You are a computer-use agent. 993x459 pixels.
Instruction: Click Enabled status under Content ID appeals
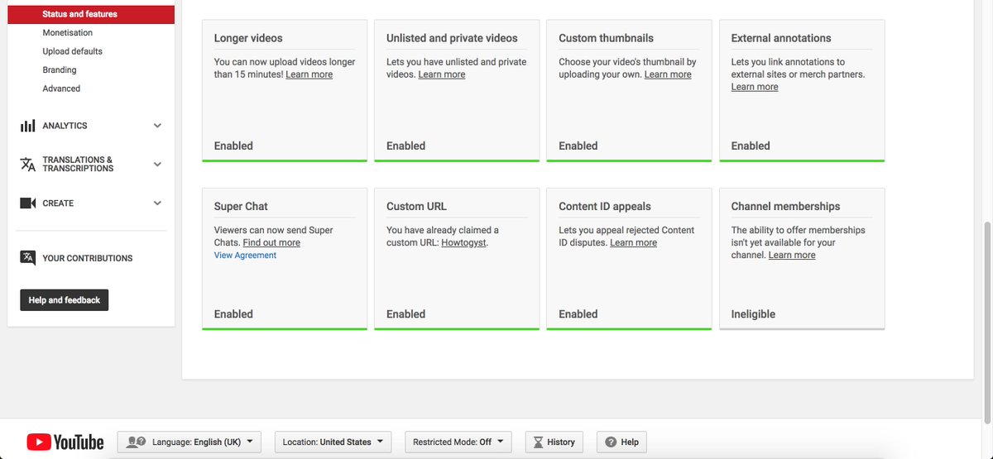(x=578, y=314)
